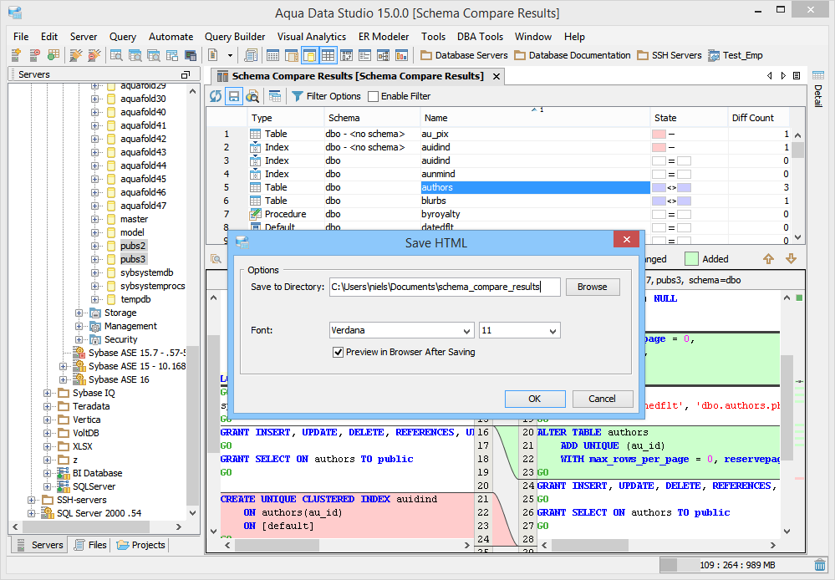
Task: Click the grid icon with green circle
Action: tap(53, 55)
